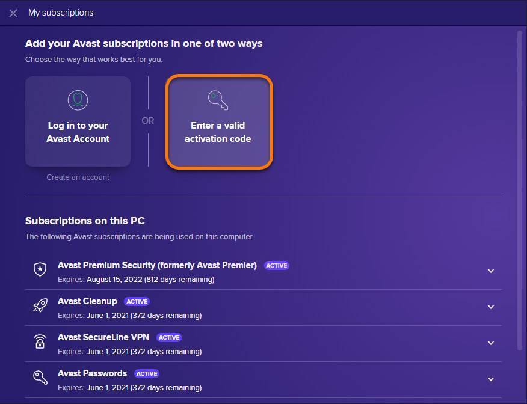Click the shield star icon for Premium Security
This screenshot has width=527, height=404.
click(x=40, y=270)
